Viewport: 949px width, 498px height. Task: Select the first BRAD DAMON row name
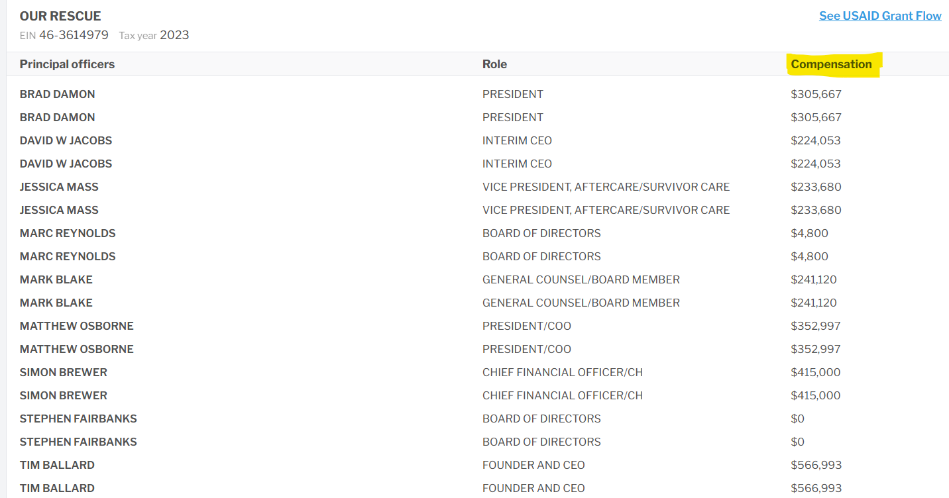[x=57, y=94]
